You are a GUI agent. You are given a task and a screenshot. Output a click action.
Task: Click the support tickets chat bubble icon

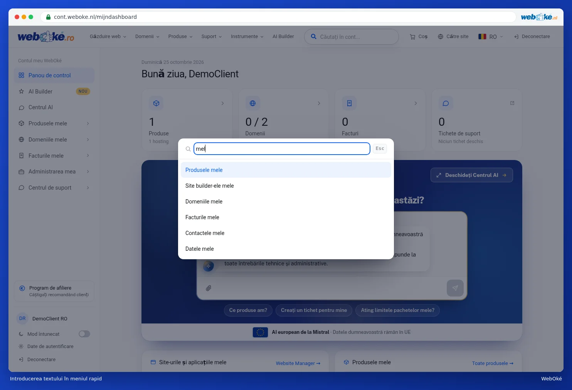pyautogui.click(x=446, y=103)
